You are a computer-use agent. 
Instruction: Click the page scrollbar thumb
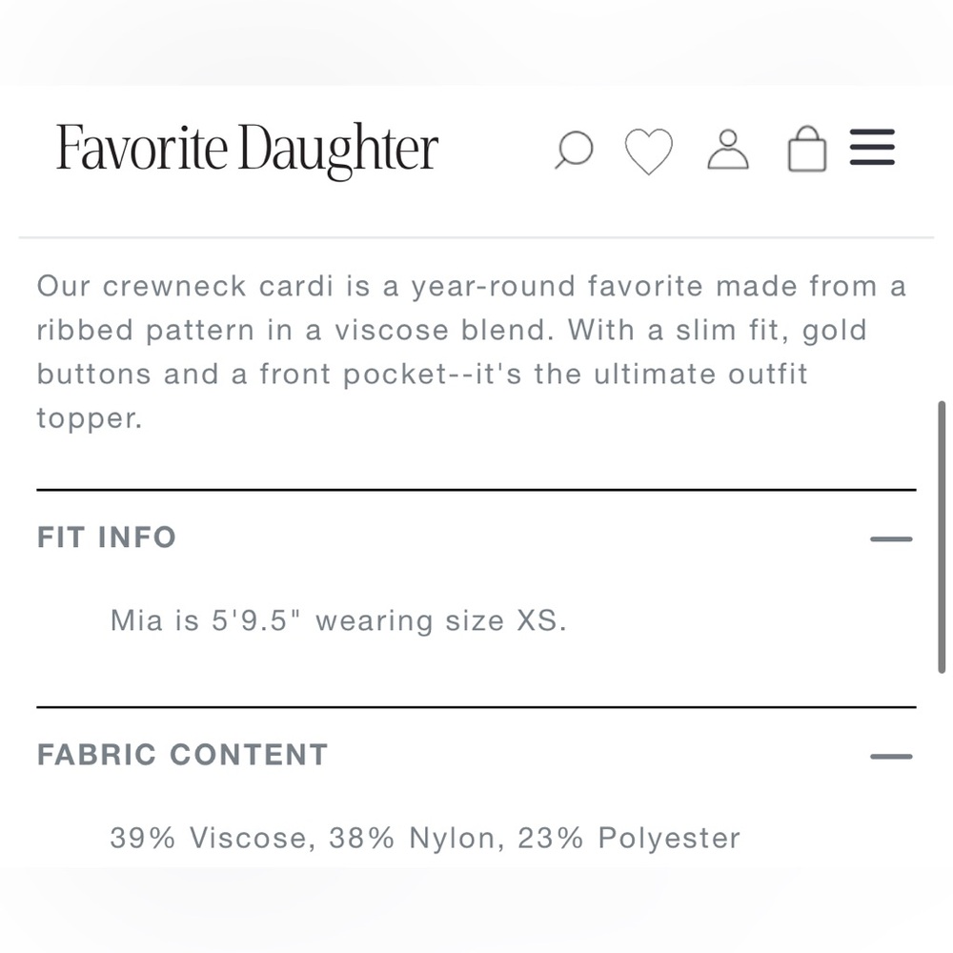[x=942, y=537]
